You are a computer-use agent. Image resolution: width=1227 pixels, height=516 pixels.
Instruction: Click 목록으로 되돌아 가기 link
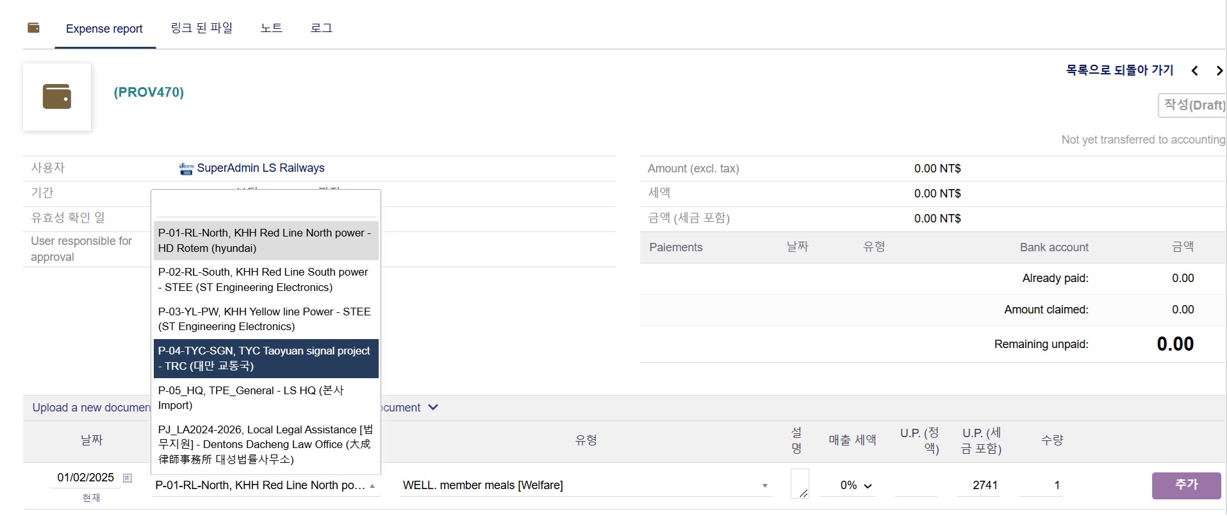pos(1119,71)
